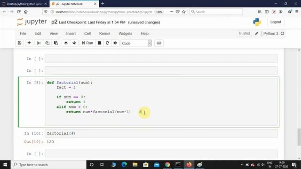301x169 pixels.
Task: Open a new browser tab
Action: [103, 4]
